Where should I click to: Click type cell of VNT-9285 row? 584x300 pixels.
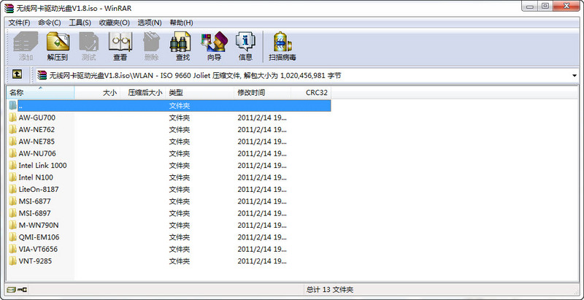point(180,261)
